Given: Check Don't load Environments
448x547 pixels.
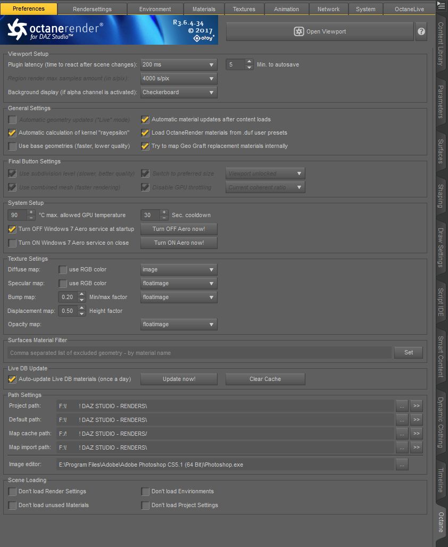Looking at the screenshot, I should (145, 492).
